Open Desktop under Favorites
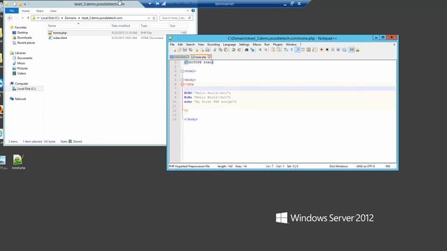This screenshot has height=251, width=447. tap(22, 33)
